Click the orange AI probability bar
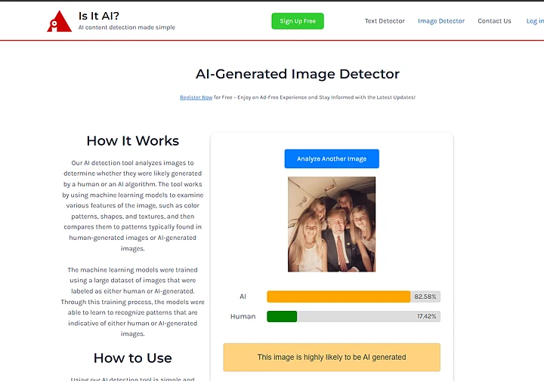 tap(338, 297)
